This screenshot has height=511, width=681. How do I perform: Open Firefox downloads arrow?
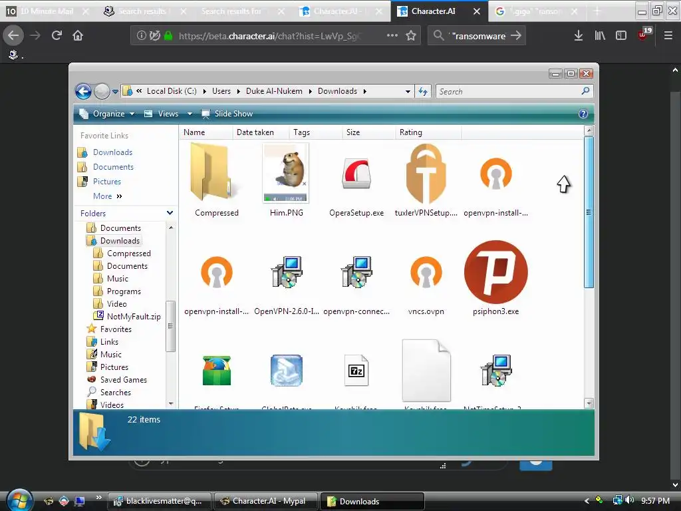[579, 36]
